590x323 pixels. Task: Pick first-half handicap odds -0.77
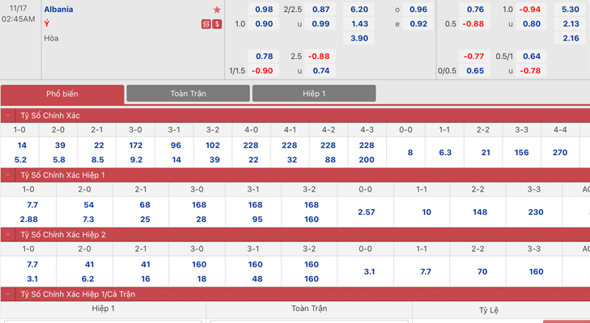473,57
